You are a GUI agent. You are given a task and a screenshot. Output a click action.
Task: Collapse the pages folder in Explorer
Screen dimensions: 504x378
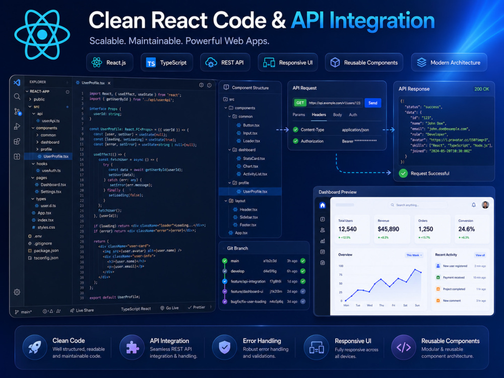(x=33, y=178)
